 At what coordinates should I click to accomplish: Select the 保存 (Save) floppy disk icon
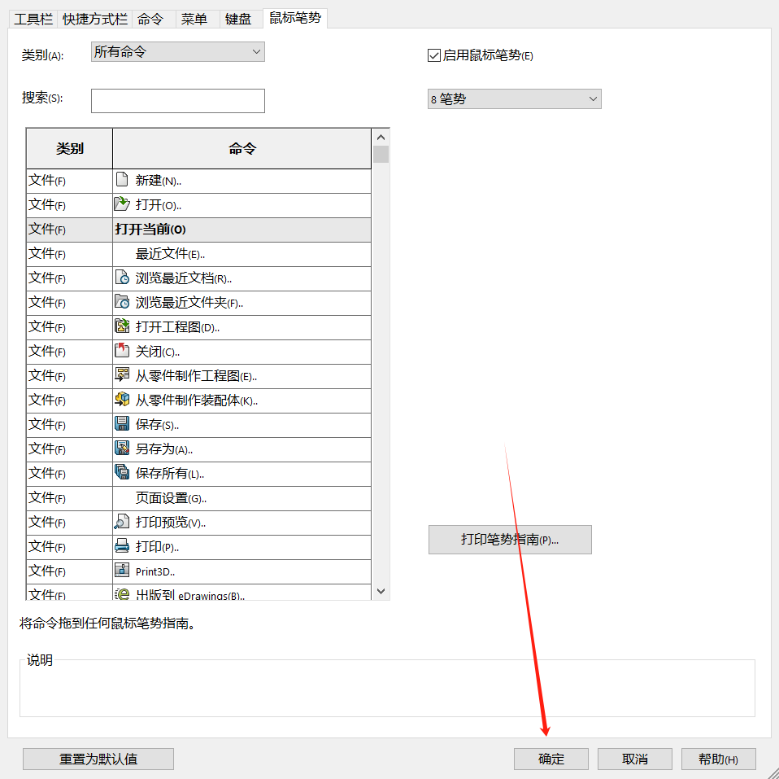(120, 424)
